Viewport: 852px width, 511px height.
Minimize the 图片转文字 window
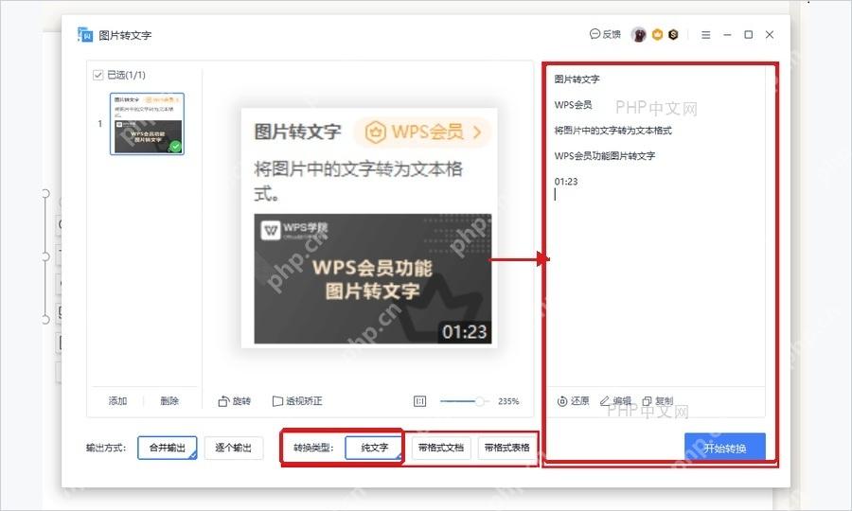(727, 35)
